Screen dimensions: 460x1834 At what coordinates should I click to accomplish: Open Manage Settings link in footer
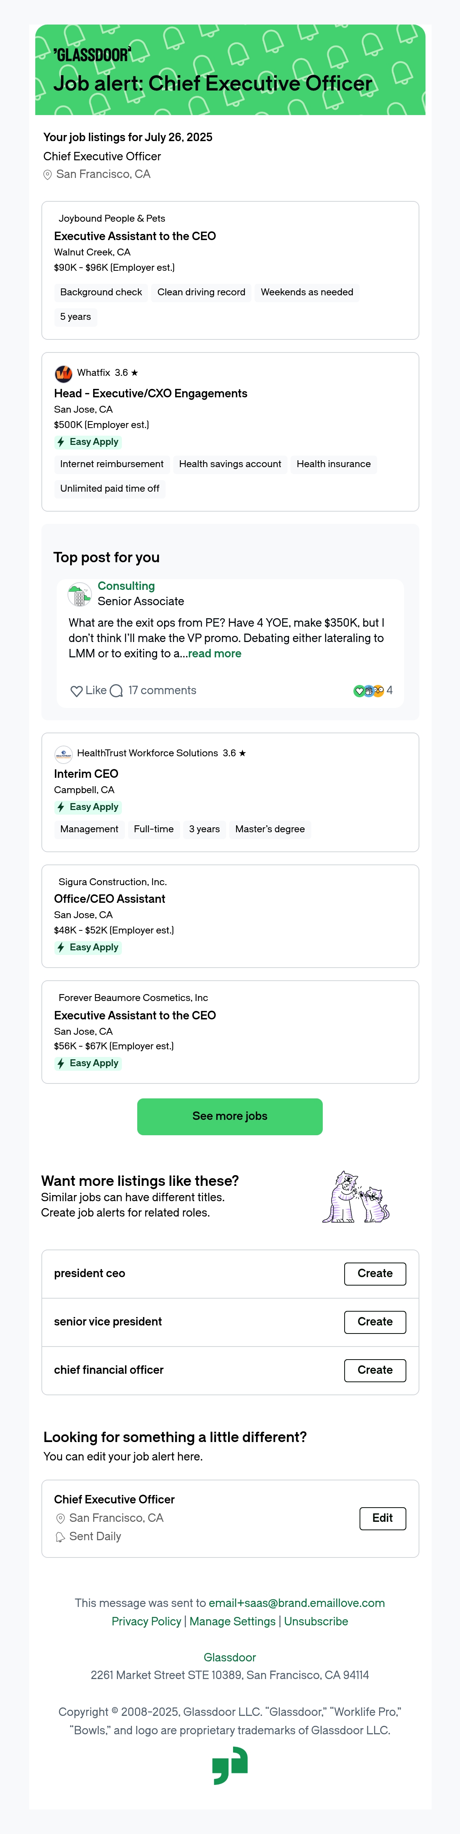point(232,1621)
